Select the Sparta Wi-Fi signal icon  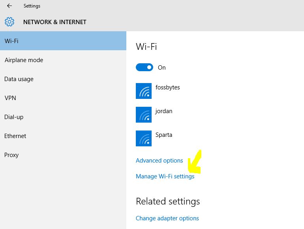(144, 138)
